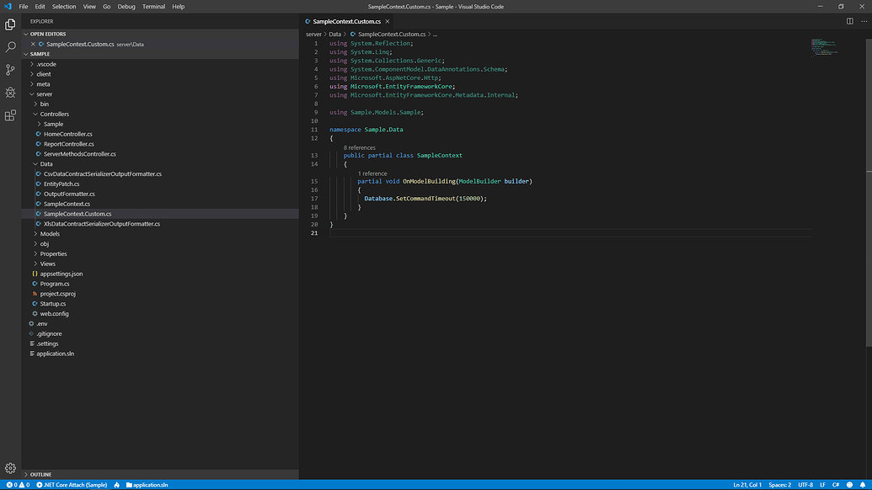Select the Explorer icon in the Activity Bar
872x490 pixels.
pyautogui.click(x=9, y=24)
